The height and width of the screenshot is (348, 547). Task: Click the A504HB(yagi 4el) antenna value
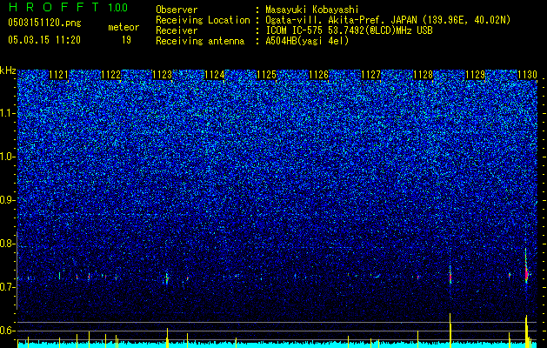pos(307,41)
